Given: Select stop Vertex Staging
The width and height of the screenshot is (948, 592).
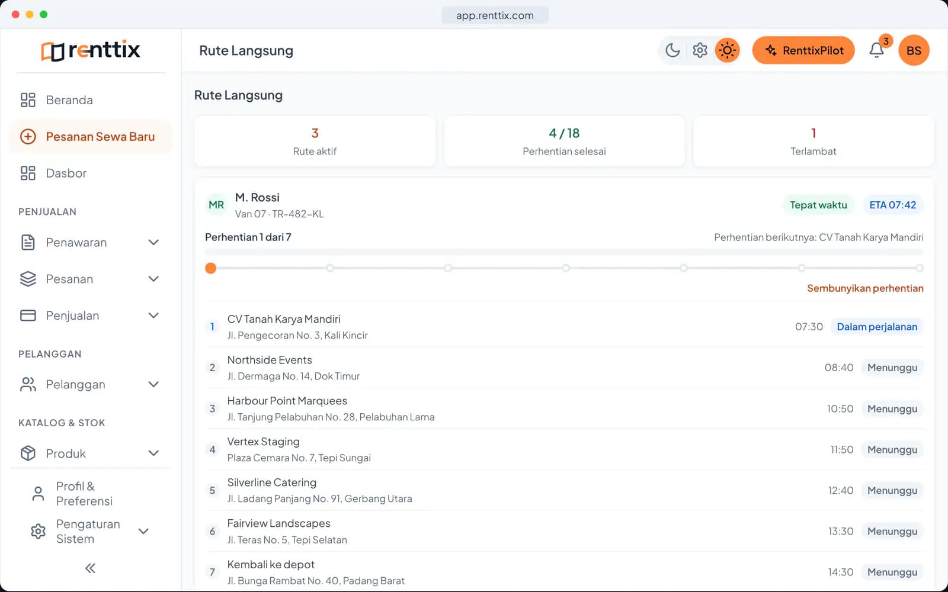Looking at the screenshot, I should coord(564,449).
